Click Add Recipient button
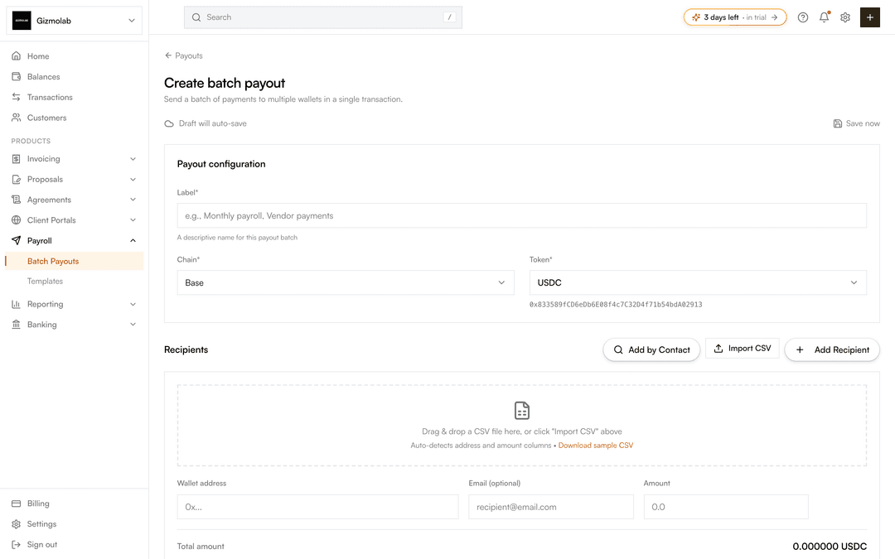Image resolution: width=895 pixels, height=559 pixels. point(832,349)
